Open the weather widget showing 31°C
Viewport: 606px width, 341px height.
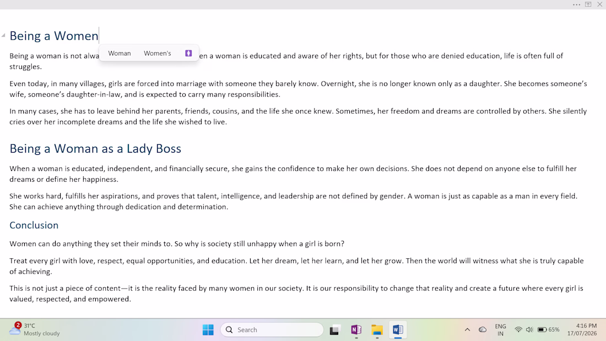click(x=35, y=329)
